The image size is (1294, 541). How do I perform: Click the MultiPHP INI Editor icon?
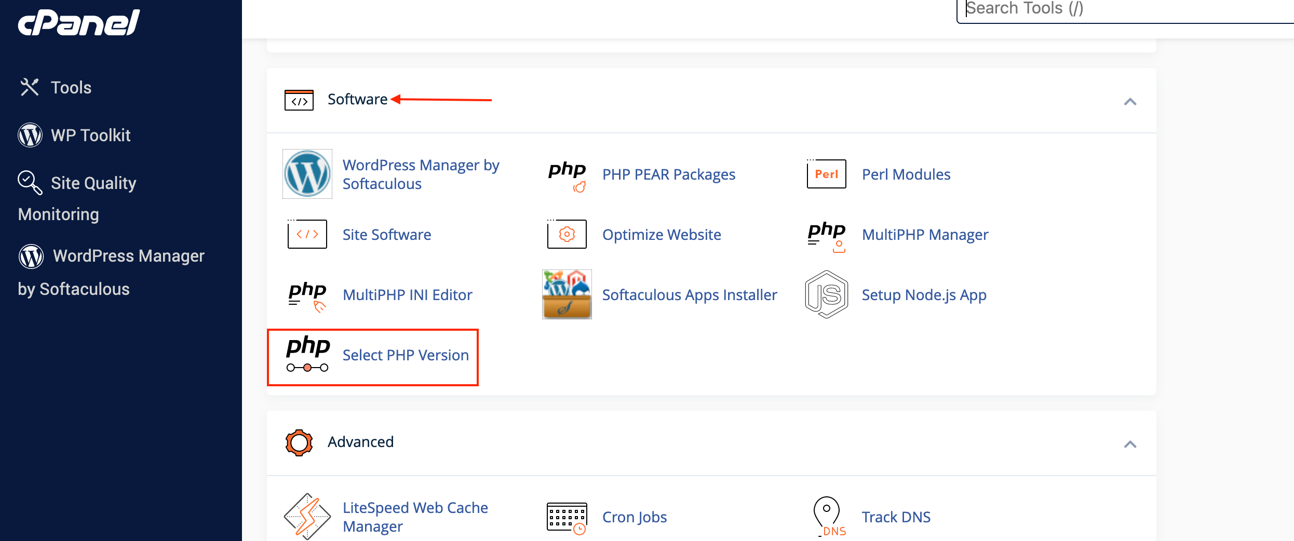click(307, 296)
